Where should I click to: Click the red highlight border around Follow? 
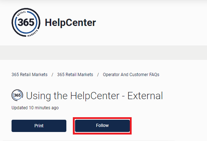tap(102, 118)
